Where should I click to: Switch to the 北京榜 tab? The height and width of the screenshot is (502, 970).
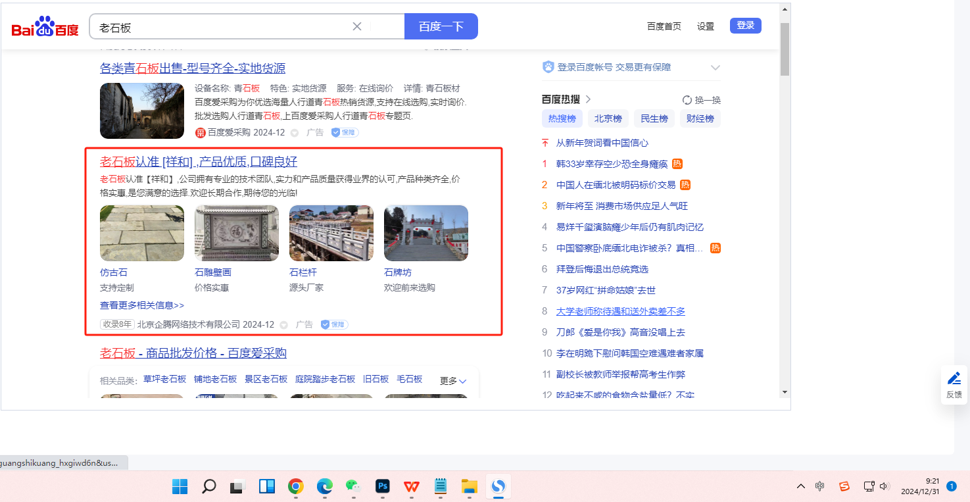(608, 118)
